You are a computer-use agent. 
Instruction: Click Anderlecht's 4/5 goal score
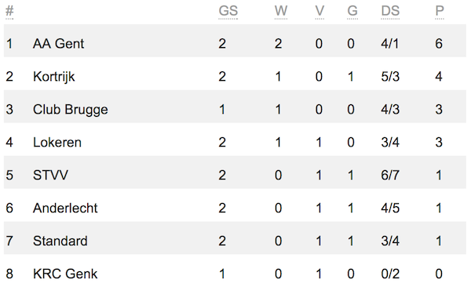tap(390, 209)
